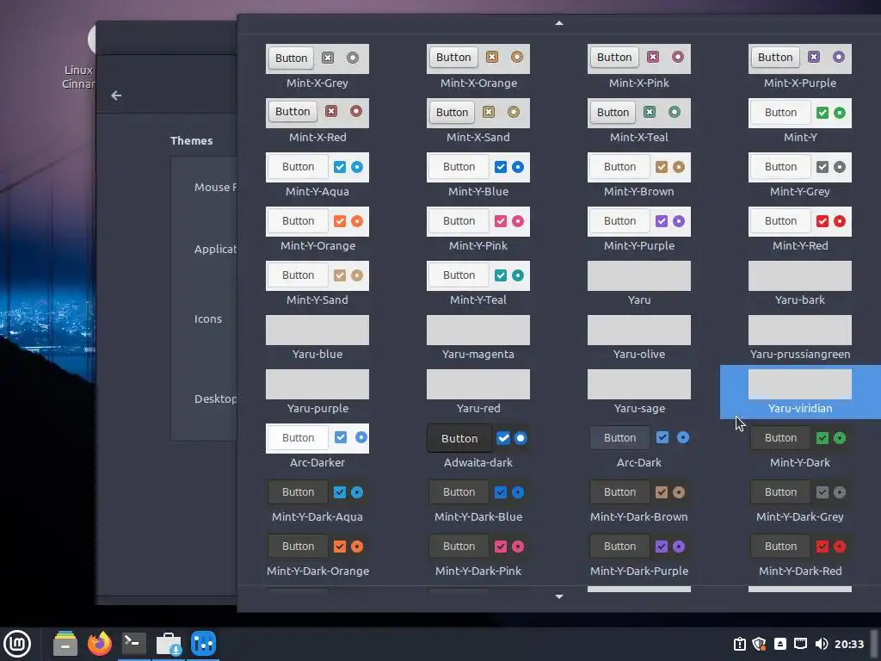Go back using the Themes window arrow
The height and width of the screenshot is (661, 881).
[x=116, y=96]
